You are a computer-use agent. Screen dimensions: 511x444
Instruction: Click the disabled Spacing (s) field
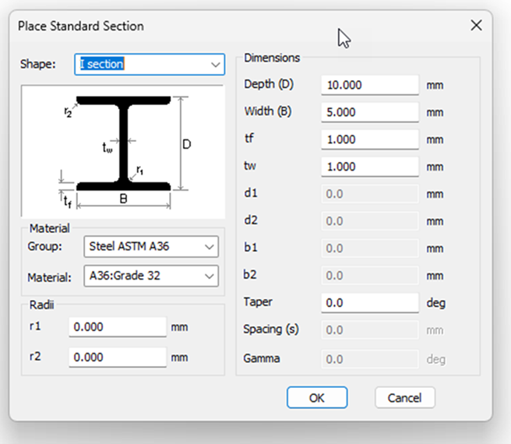pyautogui.click(x=370, y=330)
